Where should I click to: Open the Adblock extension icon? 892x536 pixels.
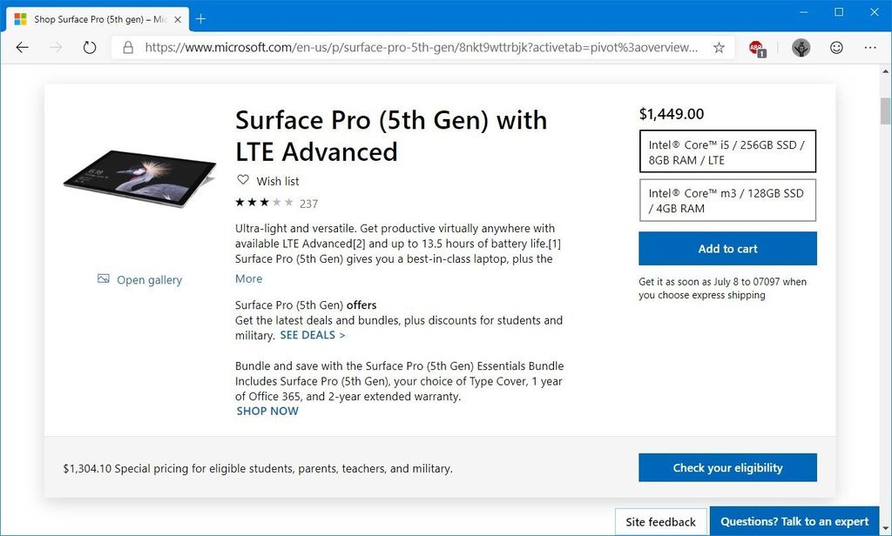click(754, 48)
